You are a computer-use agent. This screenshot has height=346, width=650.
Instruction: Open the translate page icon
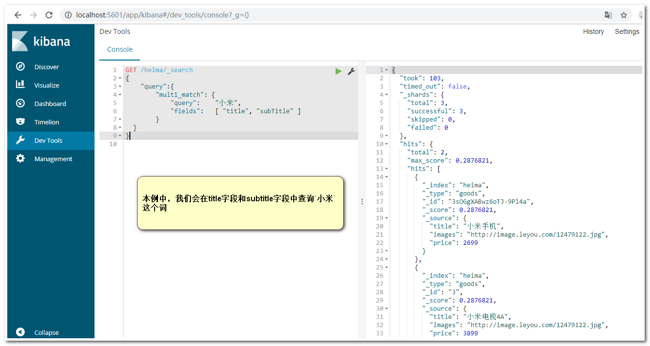[x=608, y=15]
